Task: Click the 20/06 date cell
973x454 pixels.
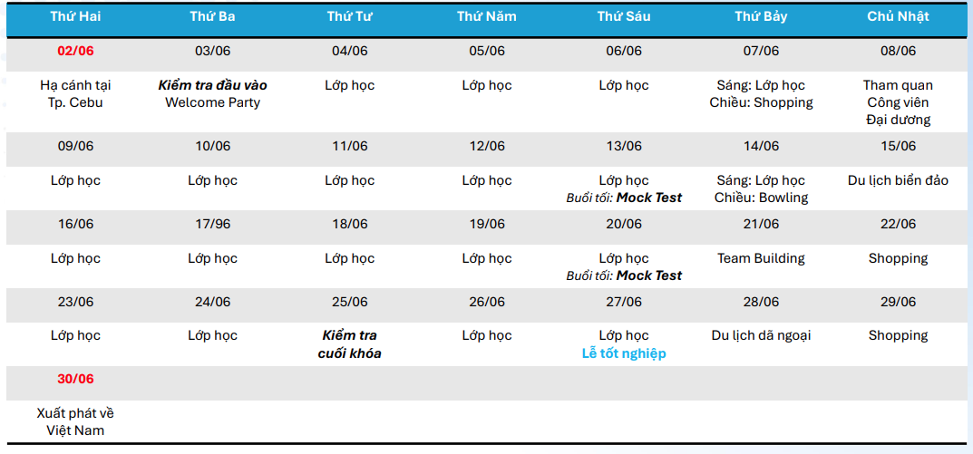Action: pyautogui.click(x=624, y=224)
